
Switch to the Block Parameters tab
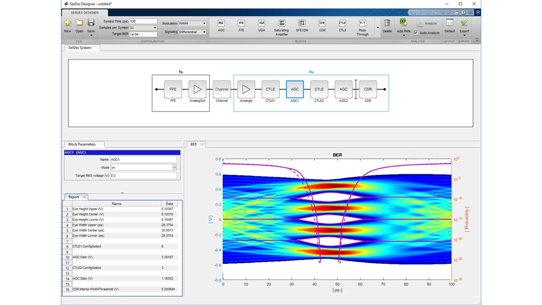point(82,145)
